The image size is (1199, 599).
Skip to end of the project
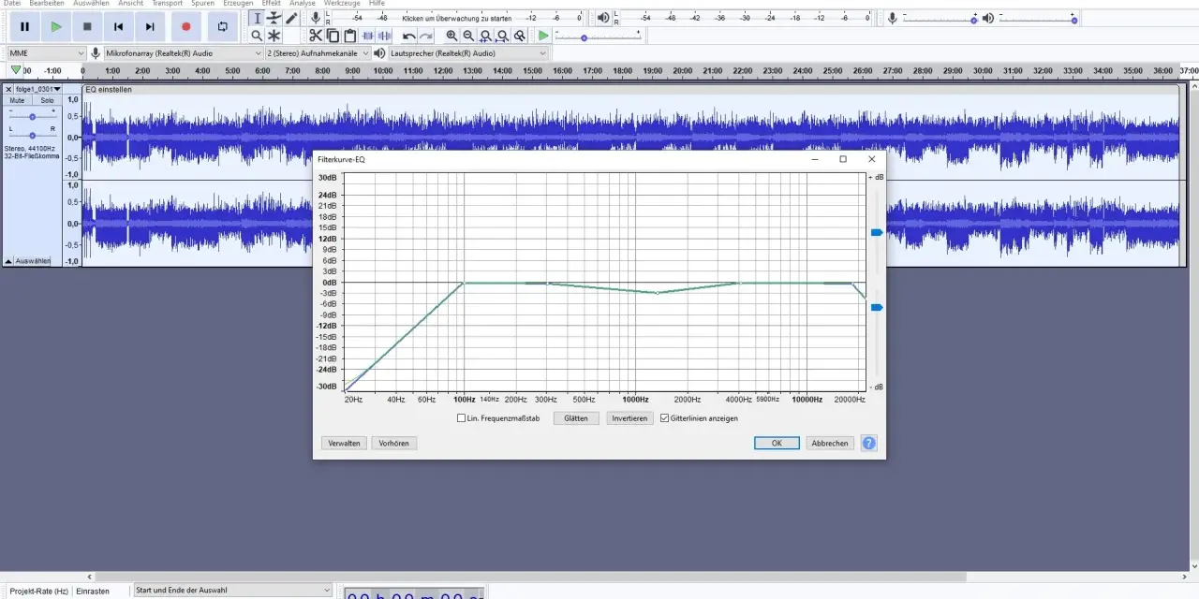point(150,27)
